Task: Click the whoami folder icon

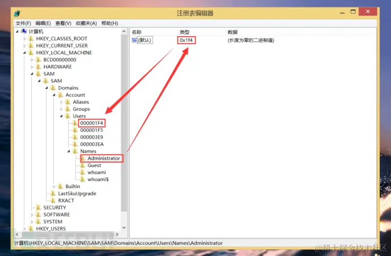Action: click(x=83, y=172)
